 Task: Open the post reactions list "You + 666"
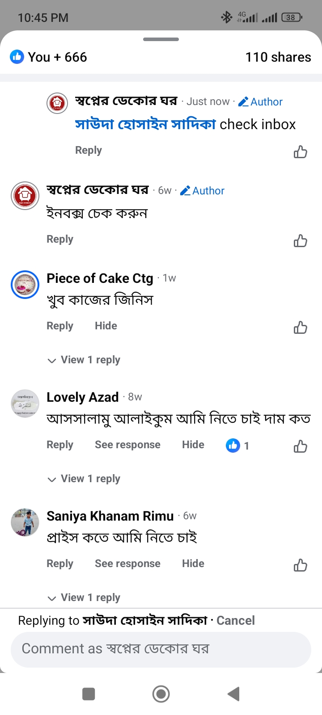(48, 57)
